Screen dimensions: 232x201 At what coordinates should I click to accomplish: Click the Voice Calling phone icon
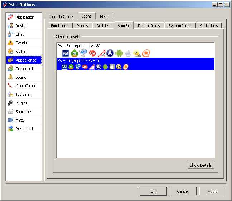tap(10, 86)
